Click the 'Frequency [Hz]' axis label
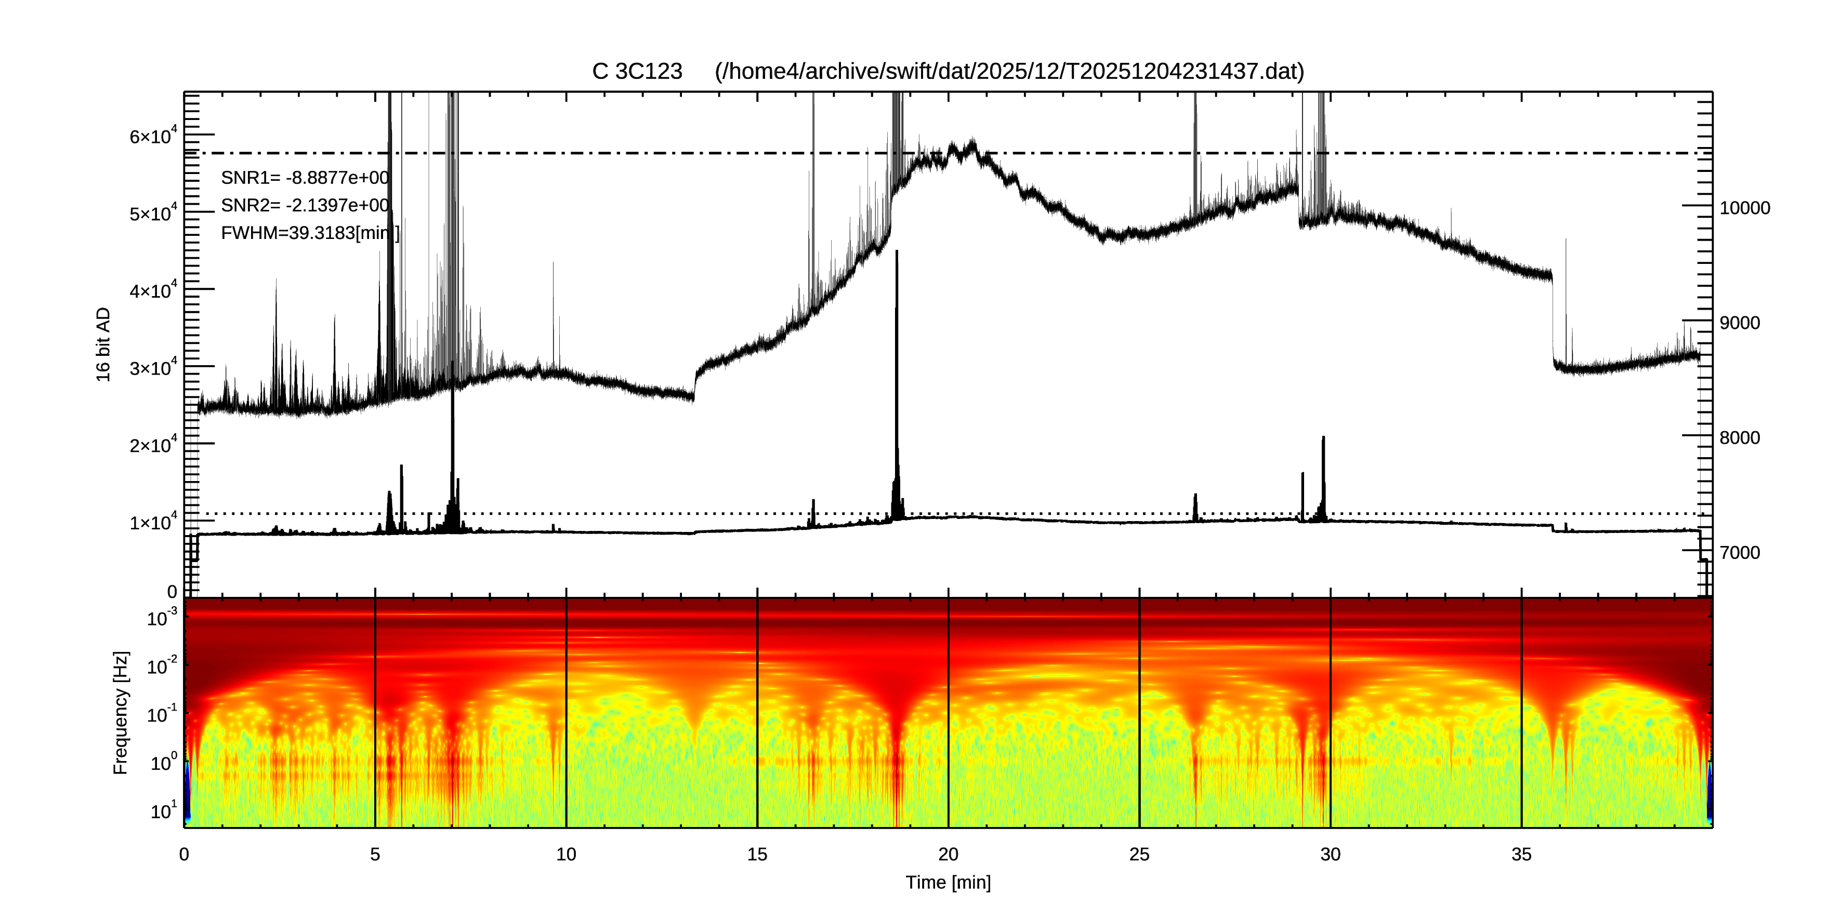The width and height of the screenshot is (1841, 920). 121,713
